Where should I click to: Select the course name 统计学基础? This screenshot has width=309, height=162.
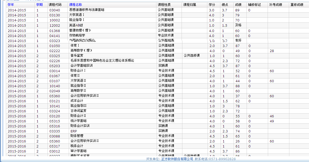pos(78,121)
